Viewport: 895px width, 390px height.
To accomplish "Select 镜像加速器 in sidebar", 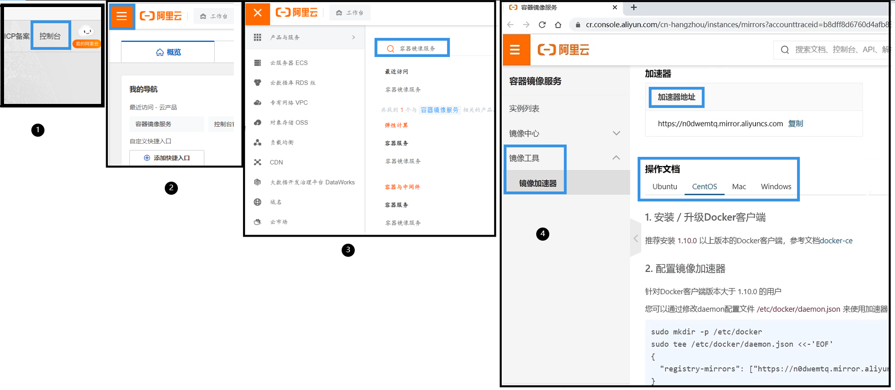I will (x=538, y=183).
